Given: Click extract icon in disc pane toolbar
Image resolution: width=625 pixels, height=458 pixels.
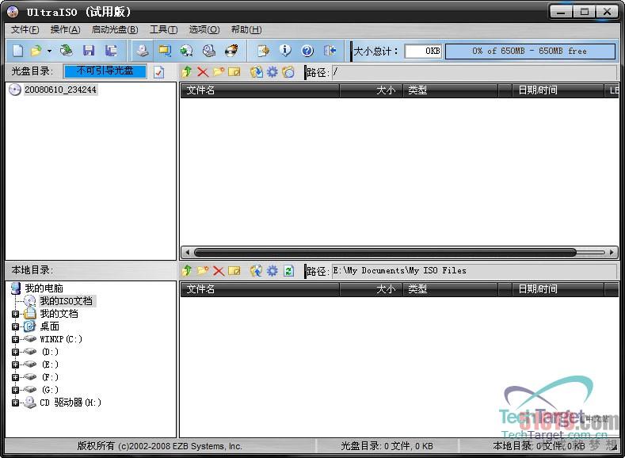Looking at the screenshot, I should [257, 72].
